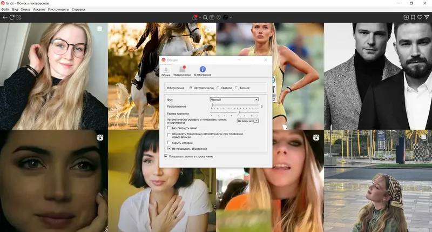Open the Аккаунт menu
The height and width of the screenshot is (232, 432).
pyautogui.click(x=39, y=9)
